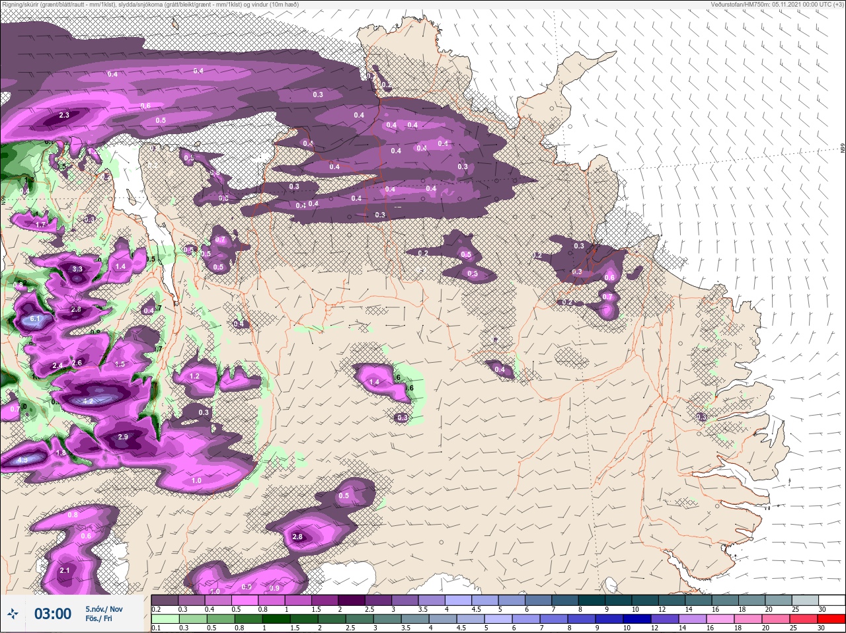Pick the dark blue swatch between 10 and 12
The width and height of the screenshot is (846, 633).
pyautogui.click(x=636, y=618)
